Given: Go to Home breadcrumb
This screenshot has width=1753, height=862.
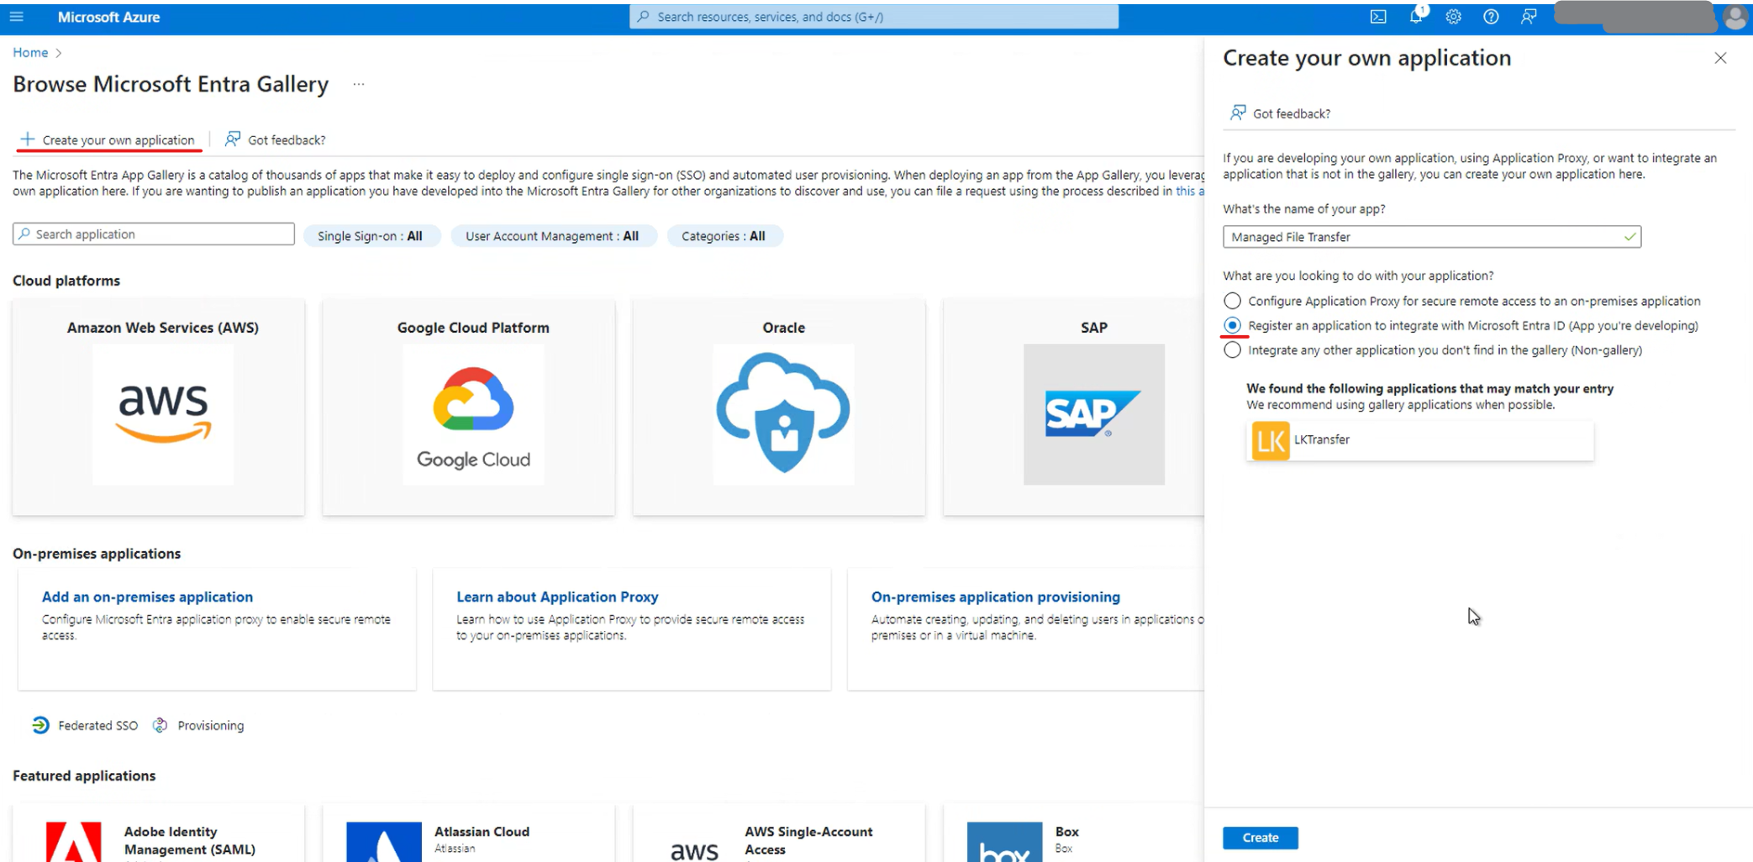Looking at the screenshot, I should tap(30, 52).
